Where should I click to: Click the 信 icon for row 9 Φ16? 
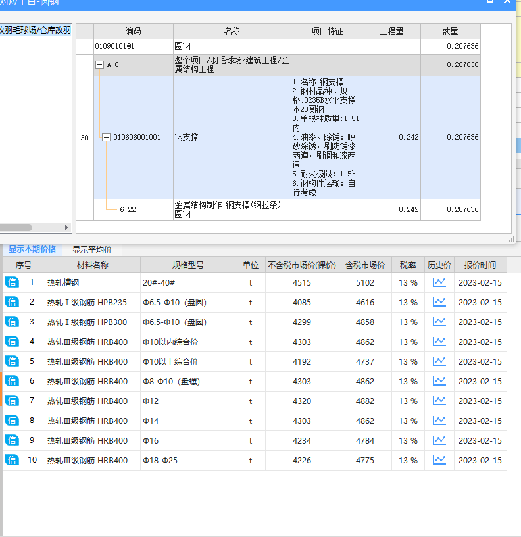tap(12, 440)
